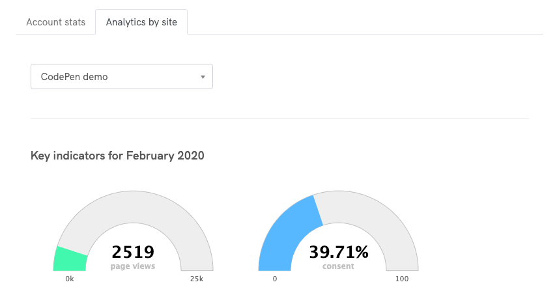Open the CodePen demo site dropdown
Viewport: 557px width, 306px height.
click(x=121, y=77)
